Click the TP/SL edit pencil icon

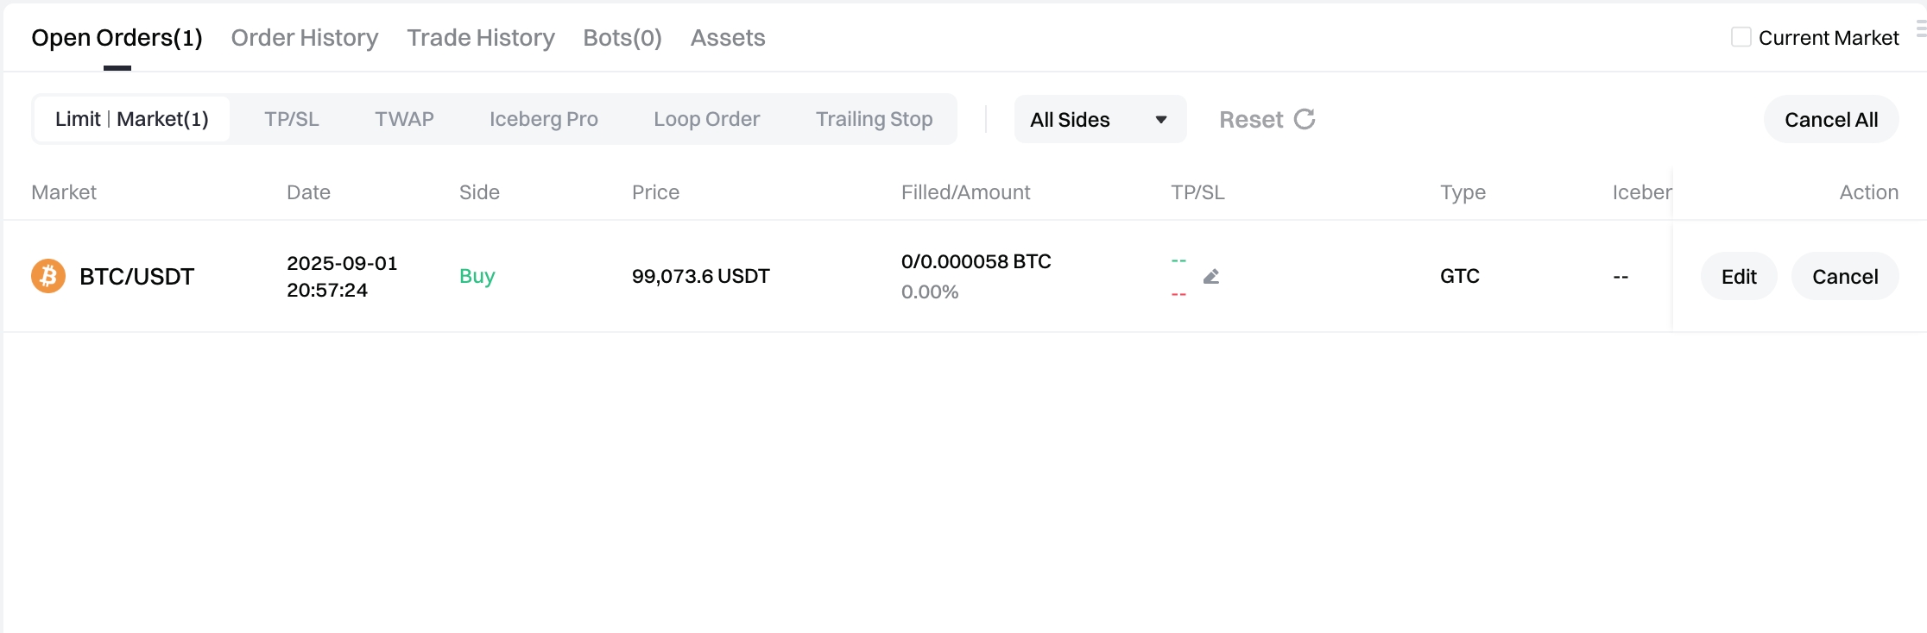(1211, 277)
